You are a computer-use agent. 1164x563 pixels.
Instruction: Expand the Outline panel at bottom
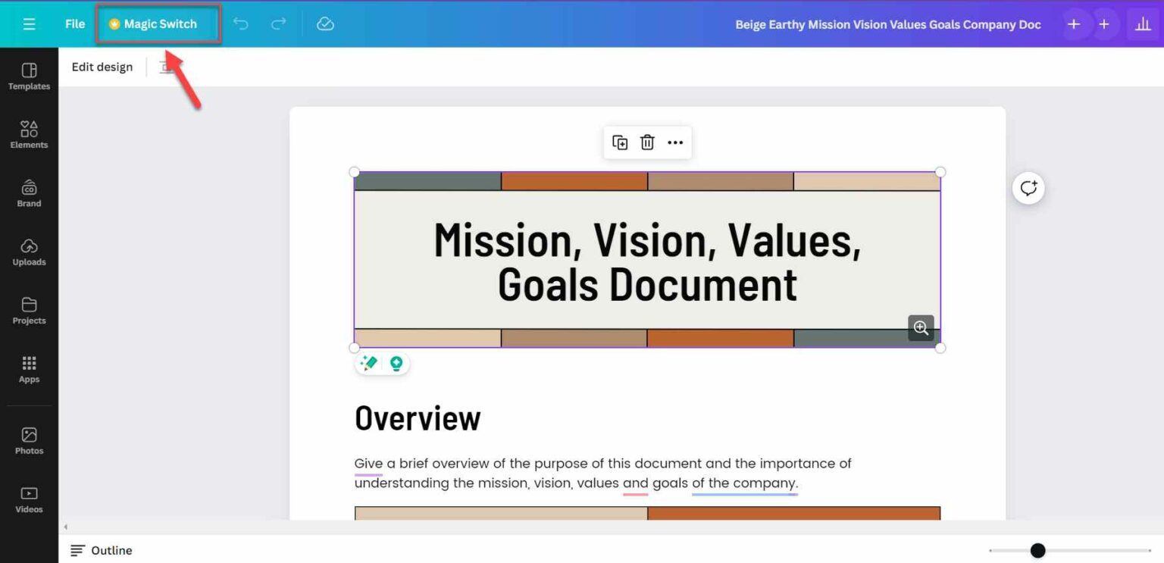point(101,550)
